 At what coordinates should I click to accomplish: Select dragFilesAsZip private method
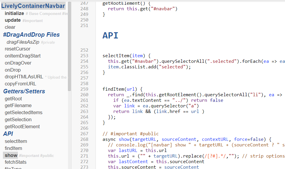[x=23, y=42]
